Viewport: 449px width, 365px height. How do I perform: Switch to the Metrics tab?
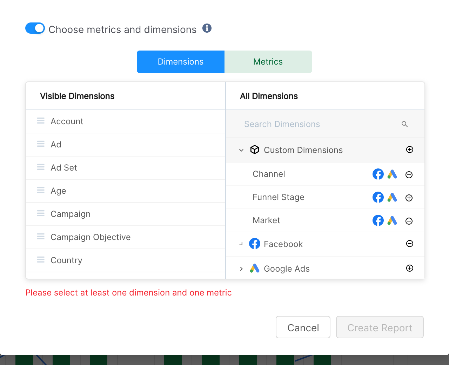[268, 62]
